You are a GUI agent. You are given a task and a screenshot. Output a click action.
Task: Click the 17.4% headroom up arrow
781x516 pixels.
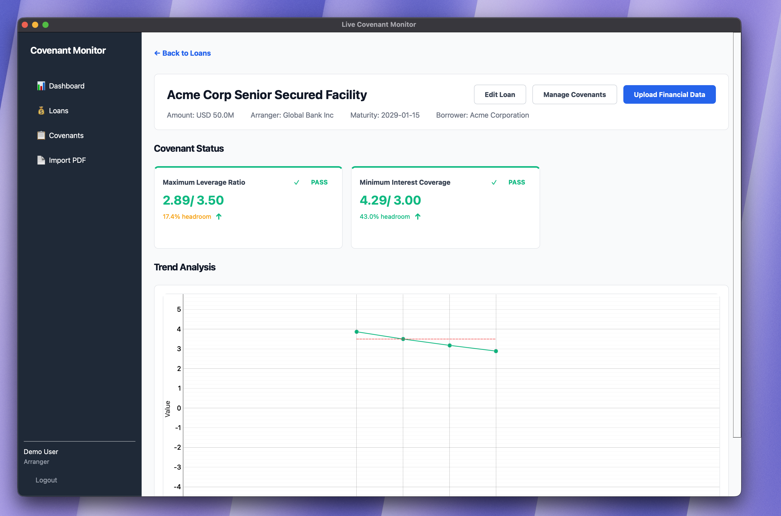(219, 216)
